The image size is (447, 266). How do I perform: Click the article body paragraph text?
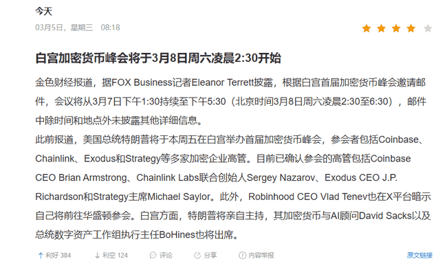coord(233,159)
